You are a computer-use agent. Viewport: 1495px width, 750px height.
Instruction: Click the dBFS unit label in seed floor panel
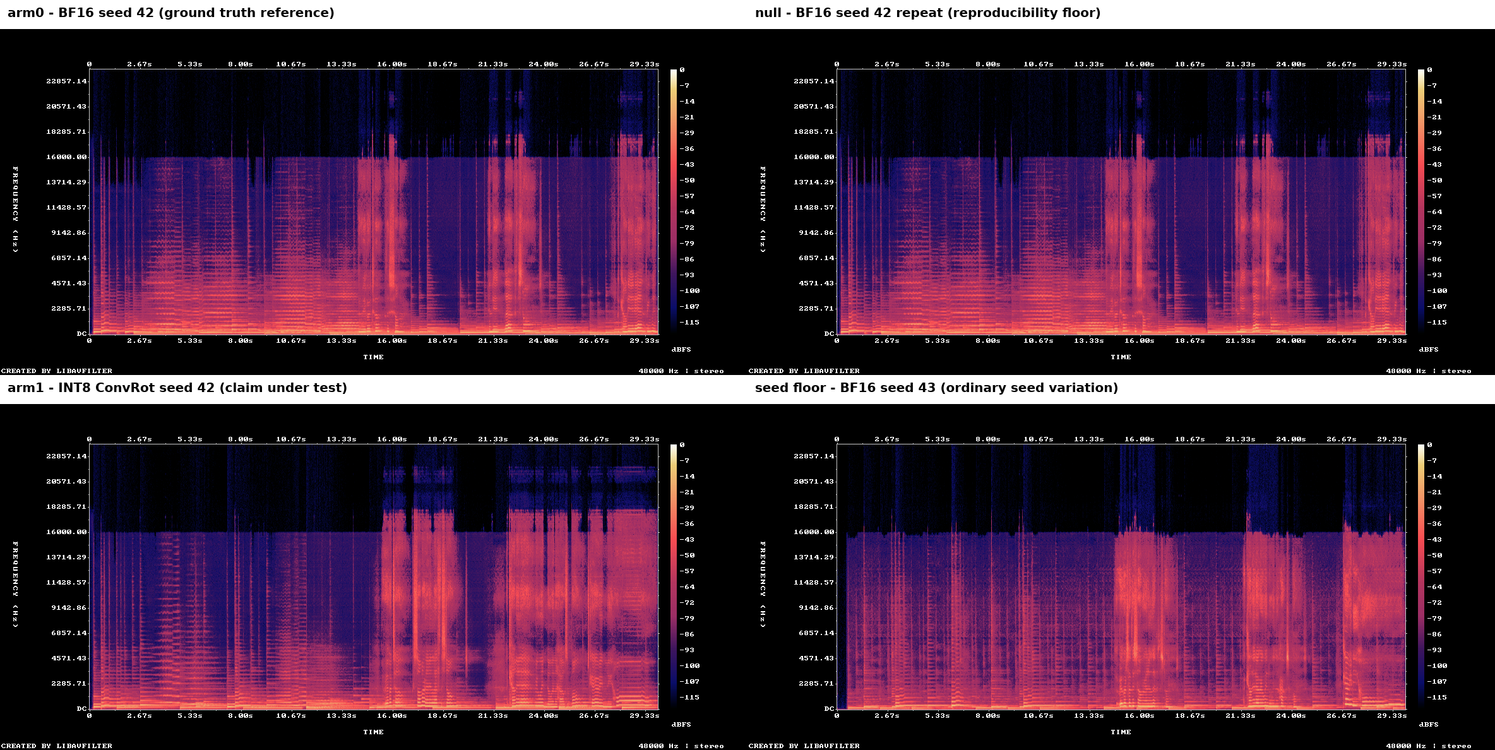coord(1429,724)
